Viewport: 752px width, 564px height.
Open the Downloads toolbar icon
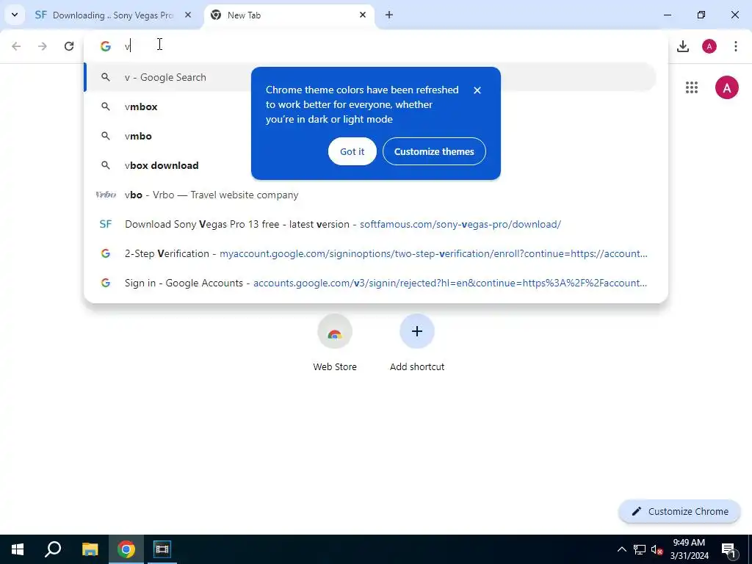[682, 46]
